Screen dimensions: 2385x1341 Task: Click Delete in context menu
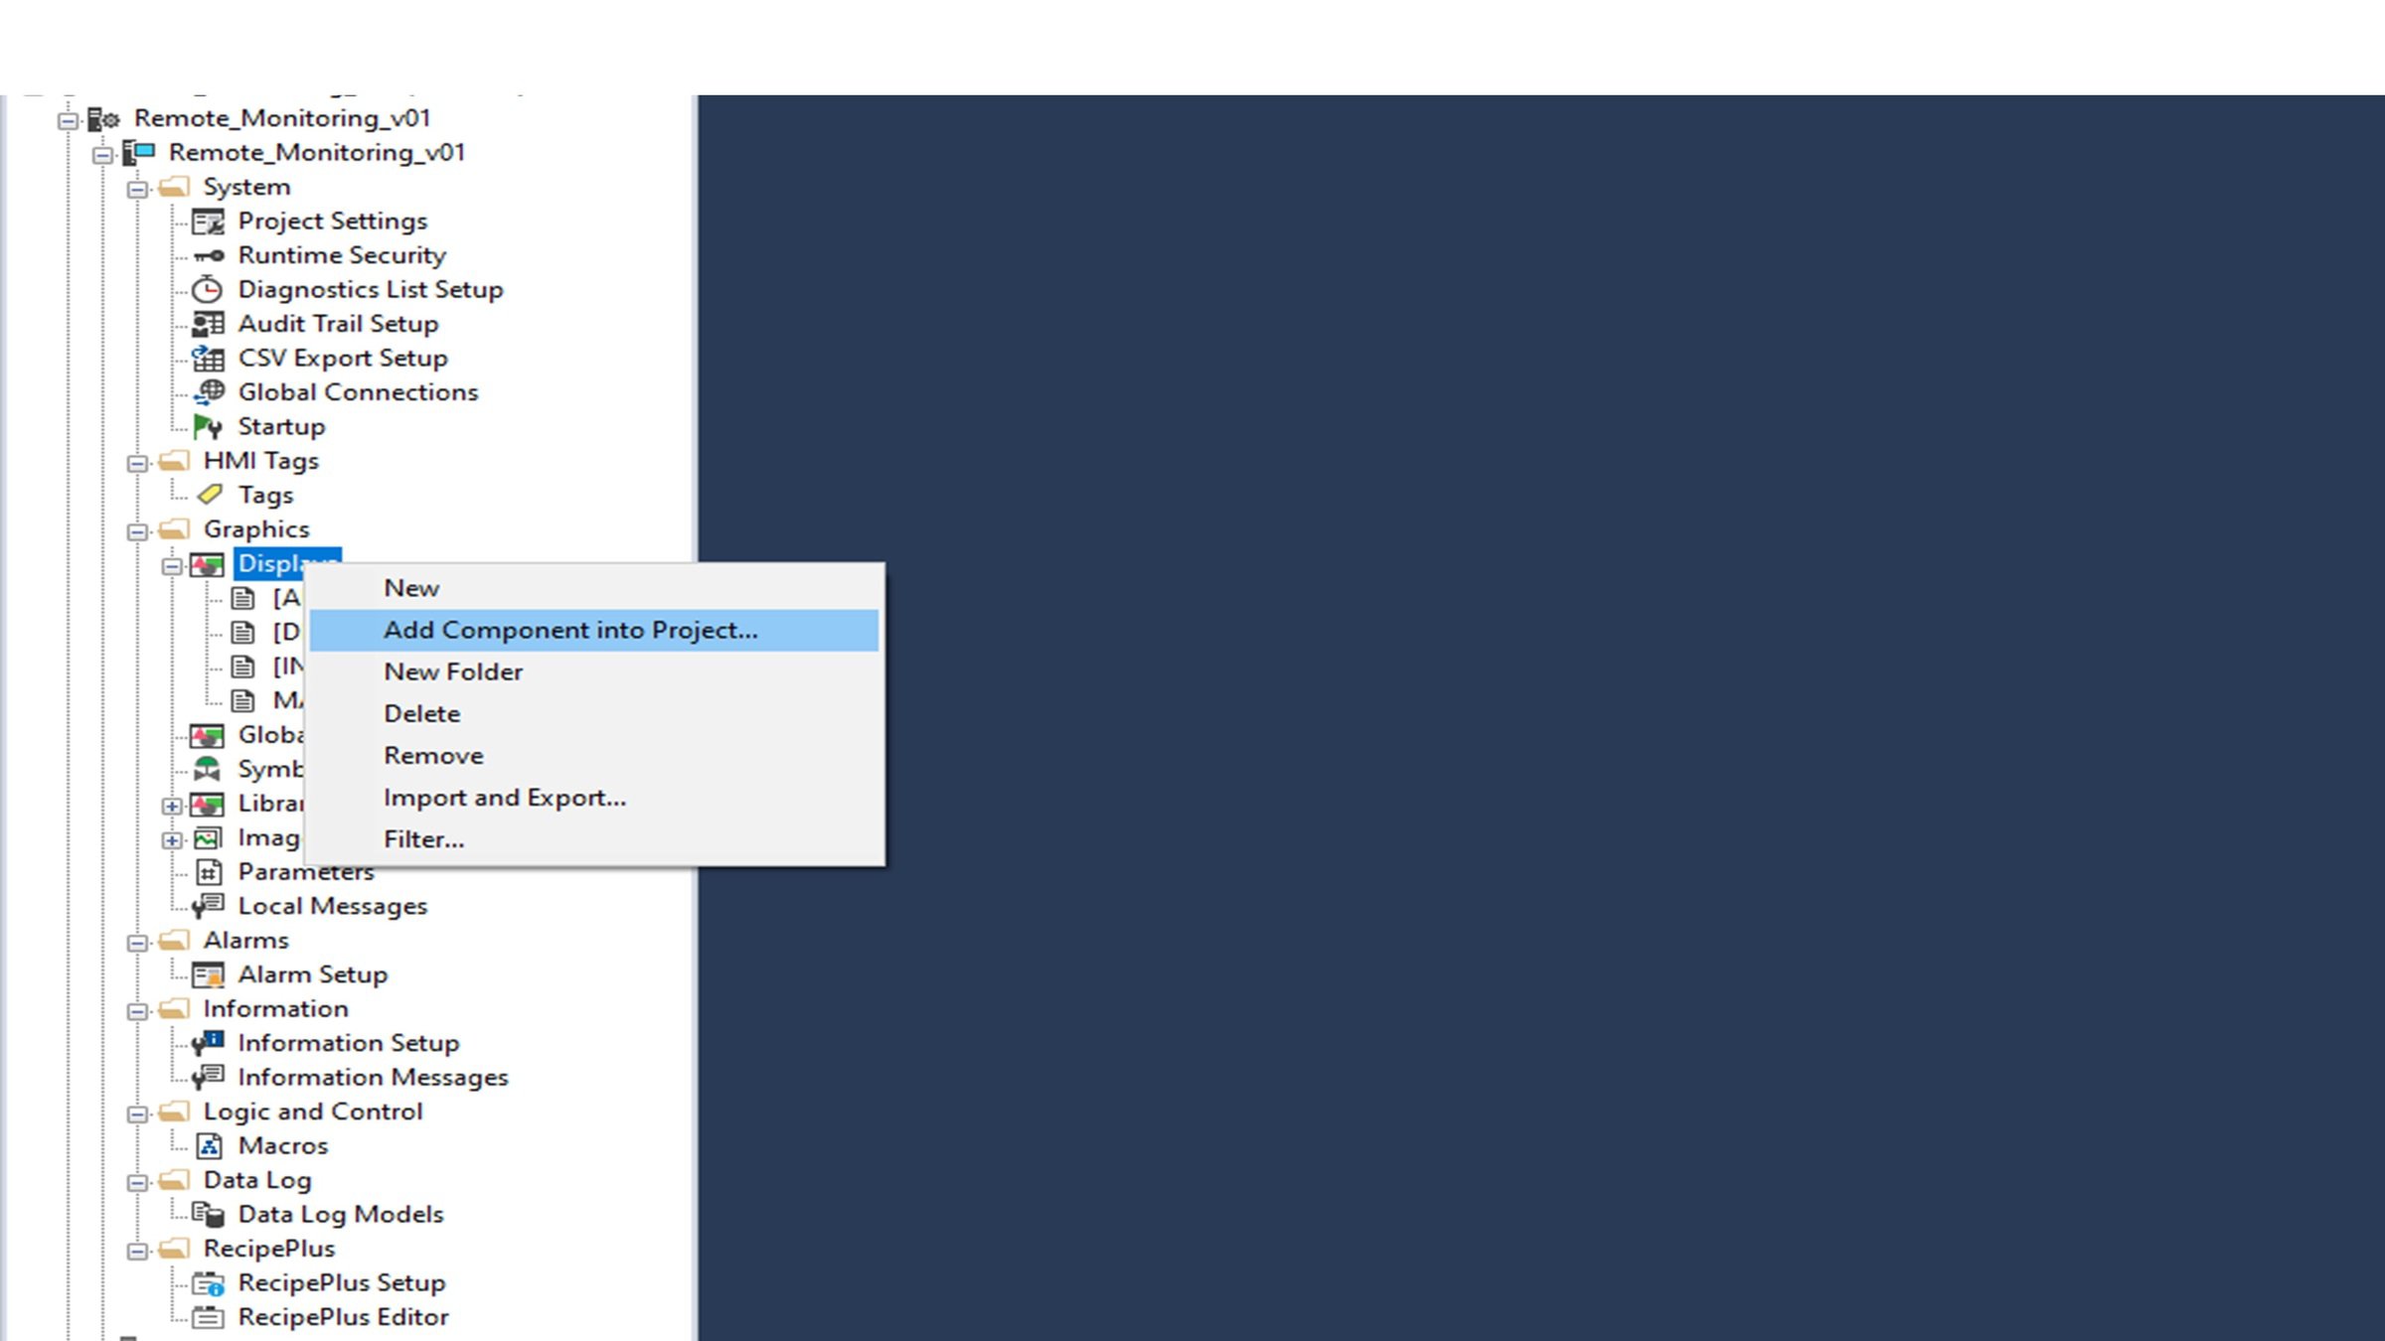click(x=422, y=712)
